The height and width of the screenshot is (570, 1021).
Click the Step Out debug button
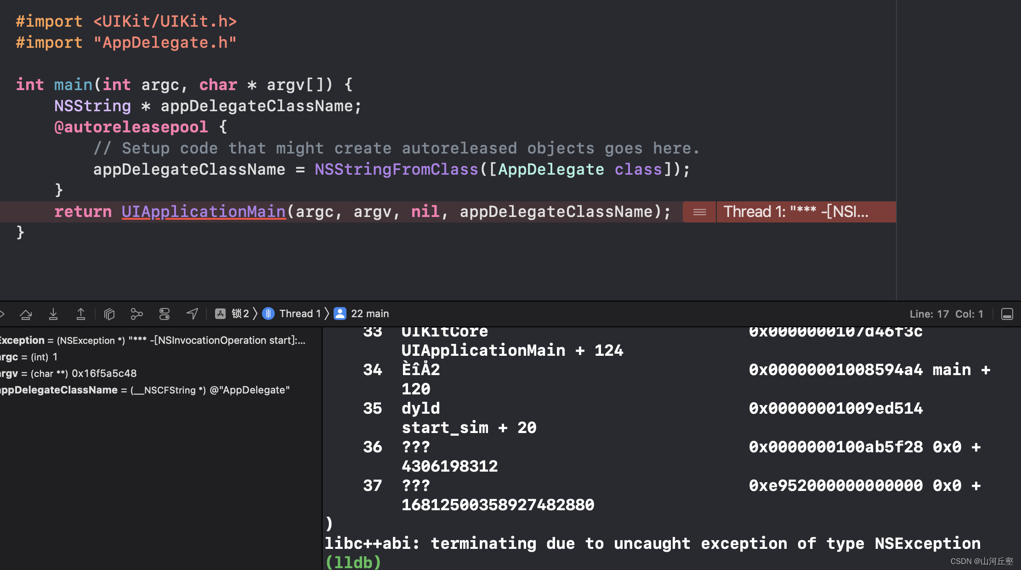(x=80, y=314)
